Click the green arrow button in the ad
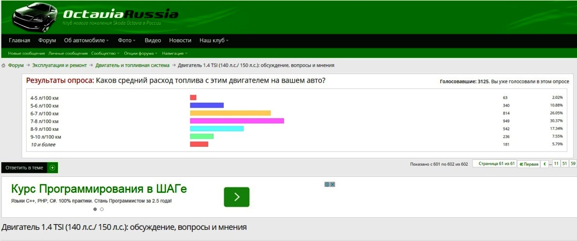Screen dimensions: 577x241 [x=237, y=197]
